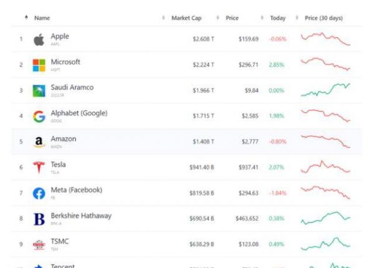
Task: Click Tesla's 30-day price sparkline chart
Action: pyautogui.click(x=325, y=167)
